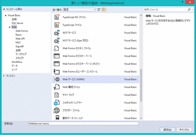Select the ブラウザー ファイル template
The width and height of the screenshot is (196, 135).
96,110
